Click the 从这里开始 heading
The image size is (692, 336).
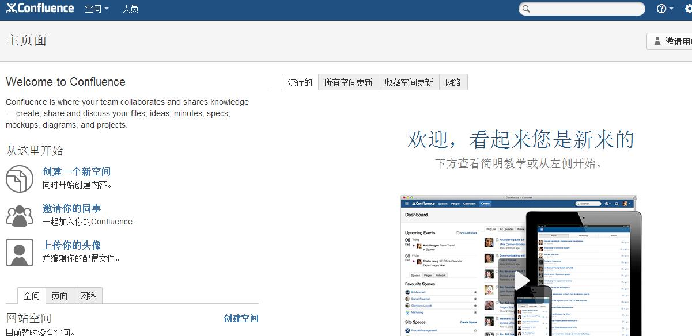(35, 151)
